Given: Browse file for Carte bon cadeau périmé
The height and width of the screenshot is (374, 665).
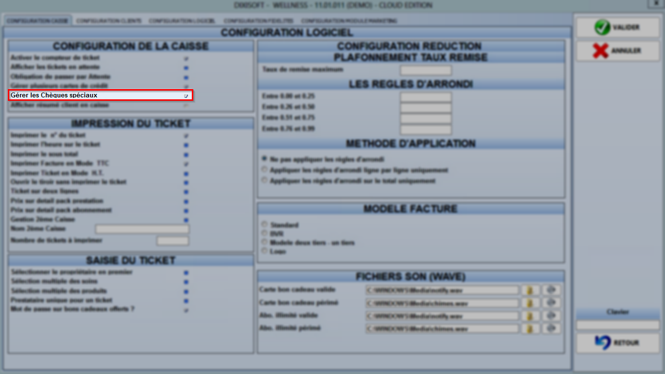Looking at the screenshot, I should click(530, 303).
